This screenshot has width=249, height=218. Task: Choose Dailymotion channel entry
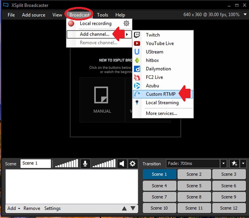click(158, 69)
